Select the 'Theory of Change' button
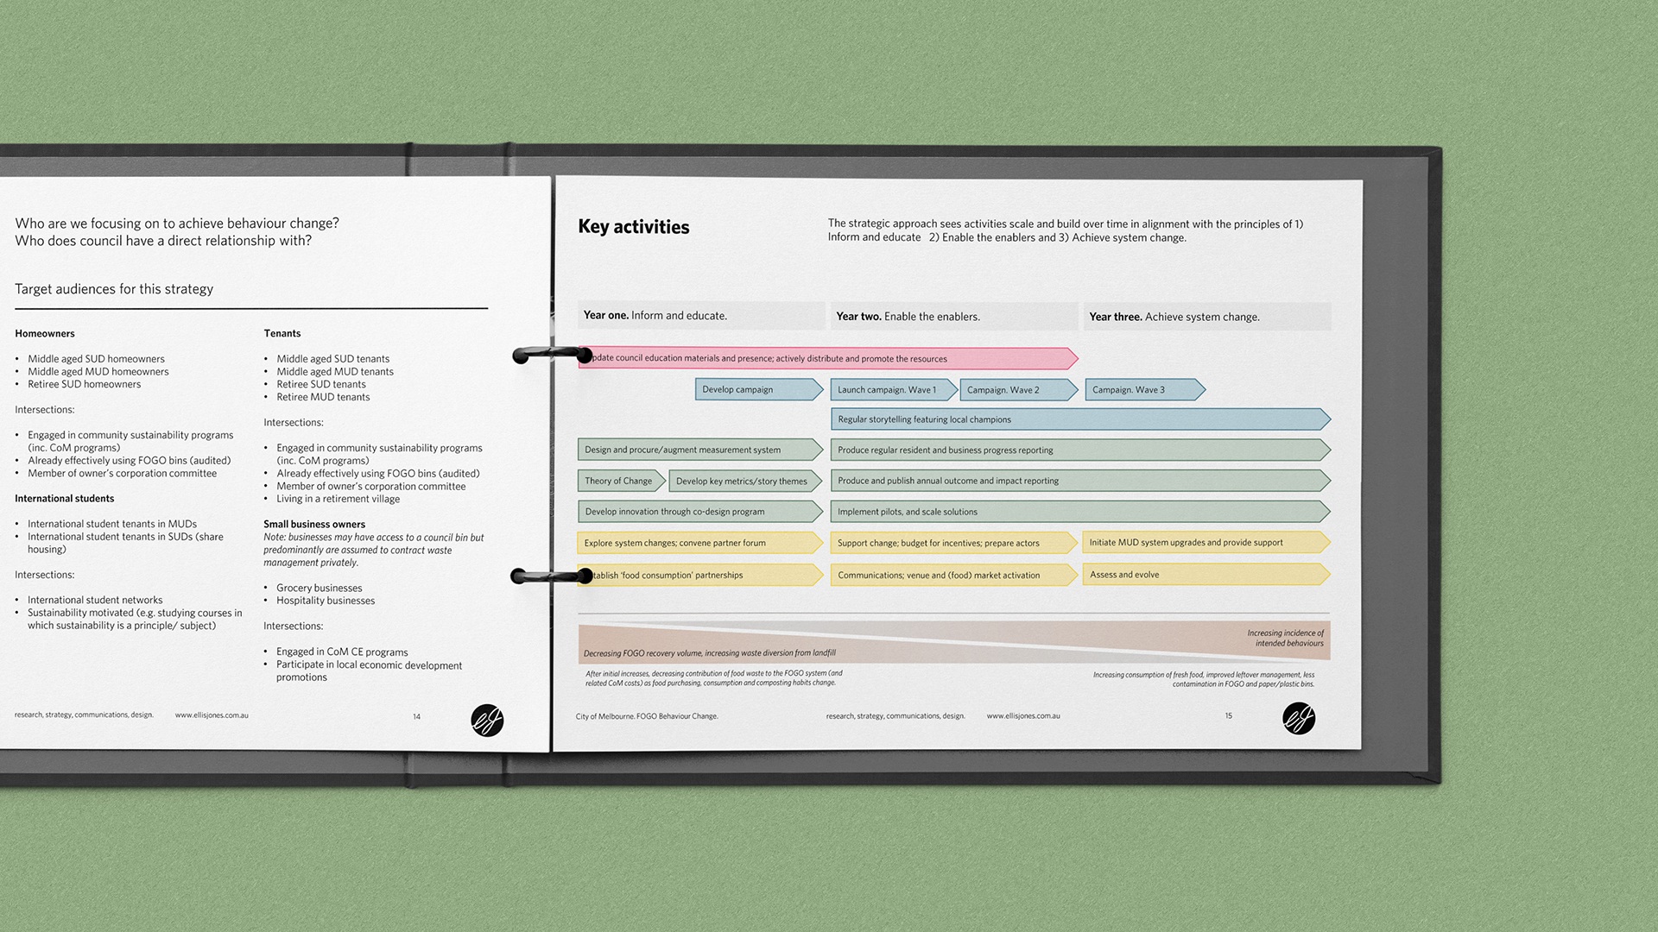The width and height of the screenshot is (1658, 932). coord(617,480)
